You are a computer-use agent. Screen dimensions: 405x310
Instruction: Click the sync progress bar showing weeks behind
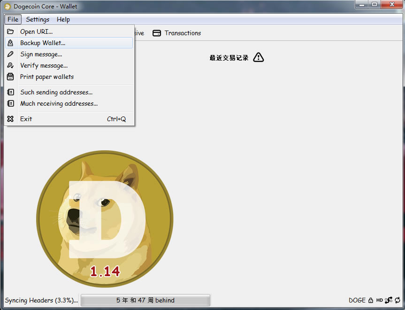145,300
